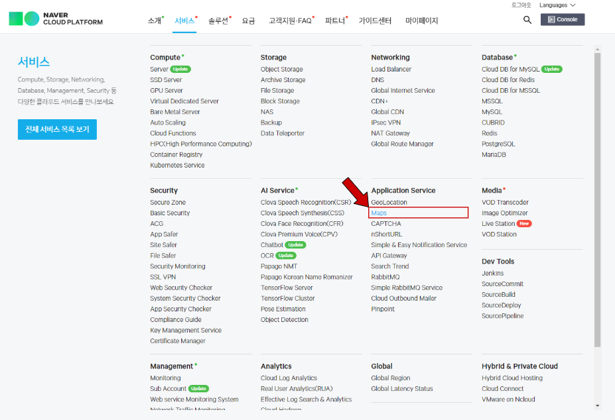Open Clova Speech Recognition(CSR) link
615x420 pixels.
click(x=306, y=203)
